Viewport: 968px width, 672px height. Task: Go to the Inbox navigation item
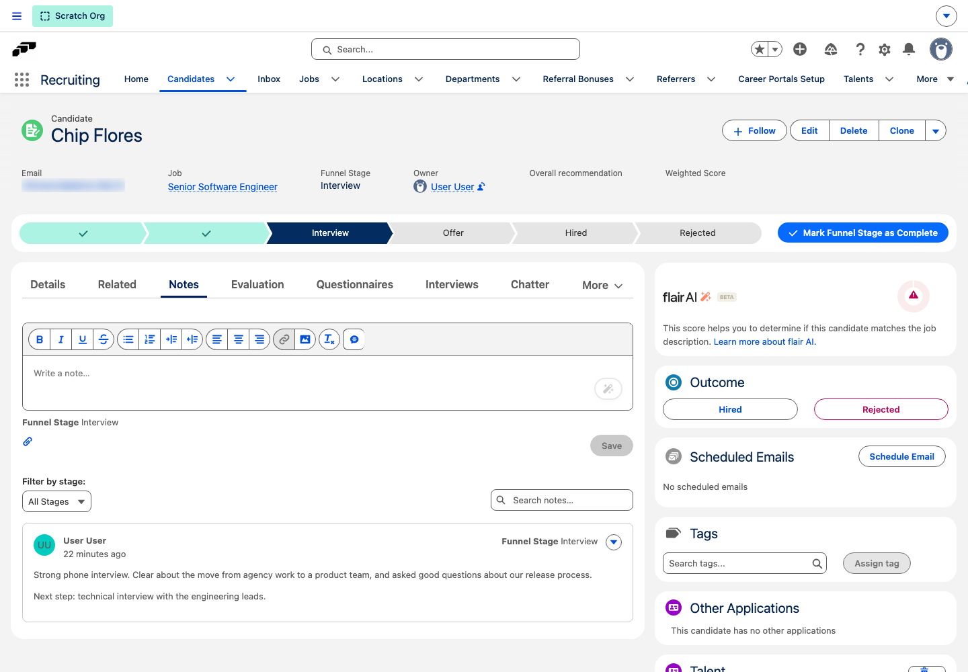pos(269,79)
